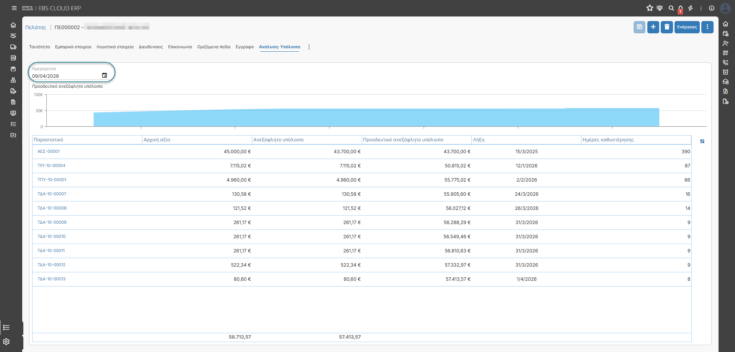The image size is (735, 352).
Task: Open the invoice dollar document module
Action: coord(13,102)
